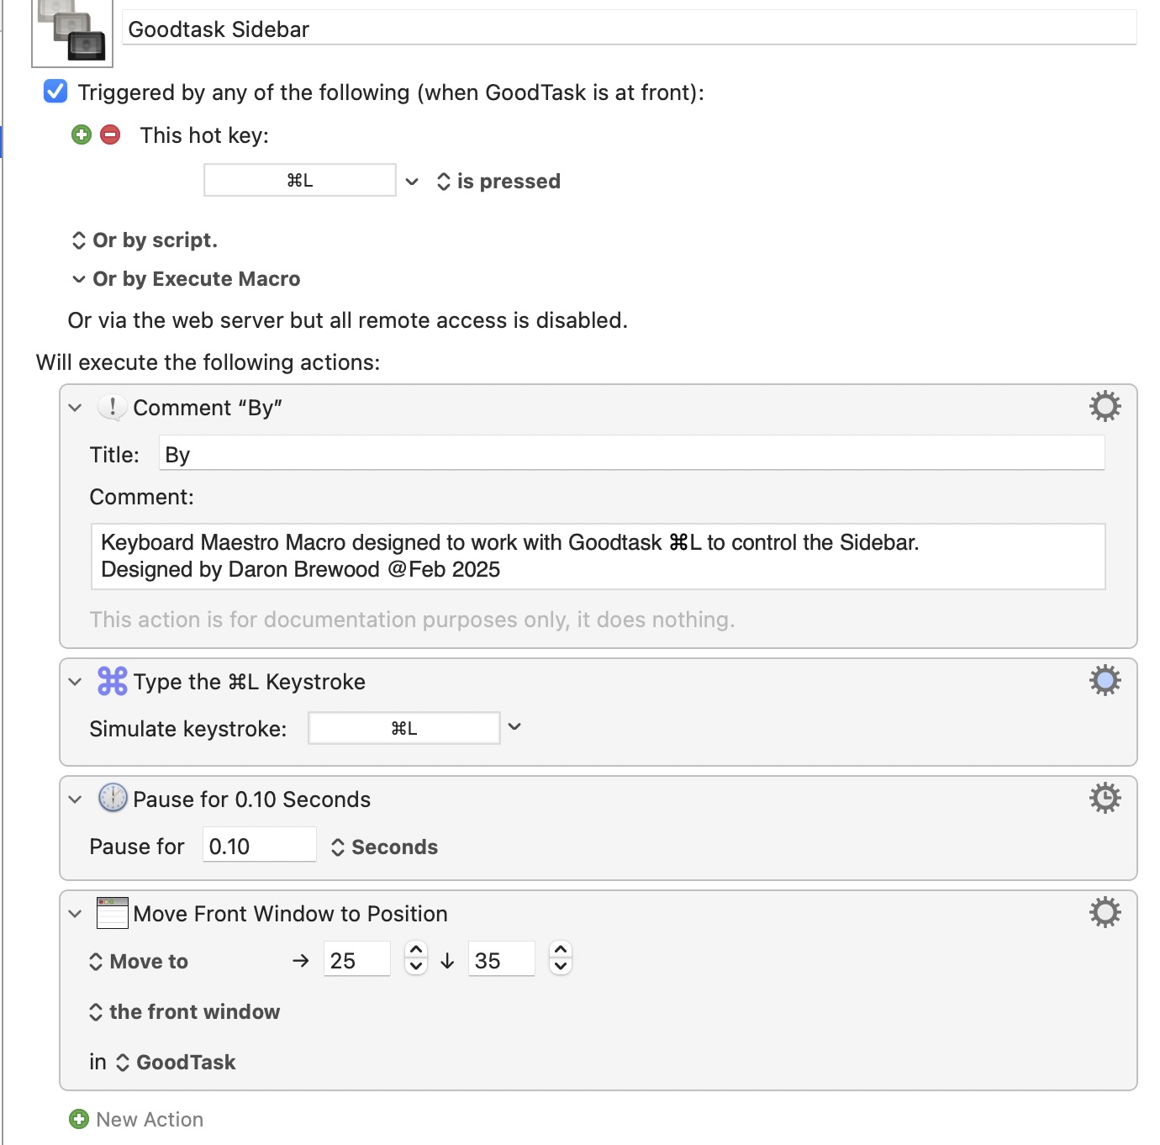The width and height of the screenshot is (1160, 1145).
Task: Click the Or by script option
Action: (145, 240)
